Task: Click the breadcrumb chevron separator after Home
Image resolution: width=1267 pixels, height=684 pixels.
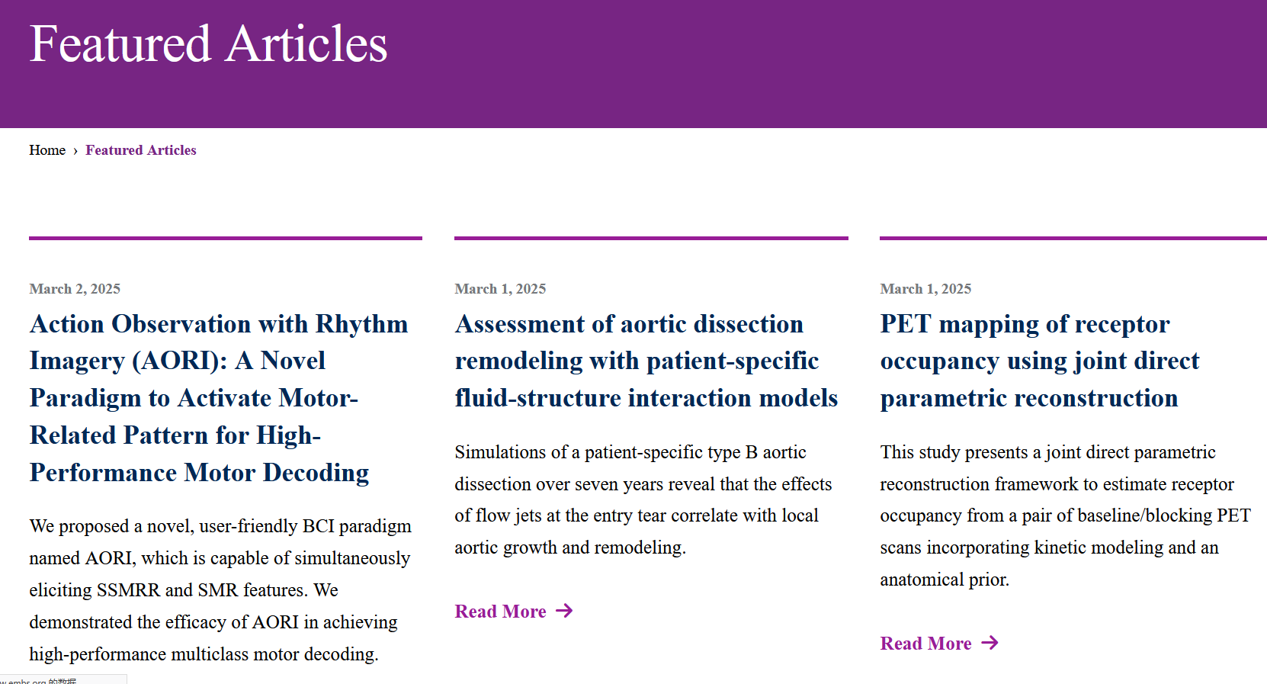Action: 75,151
